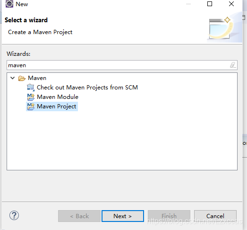
Task: Select the Maven folder tree node
Action: point(37,78)
